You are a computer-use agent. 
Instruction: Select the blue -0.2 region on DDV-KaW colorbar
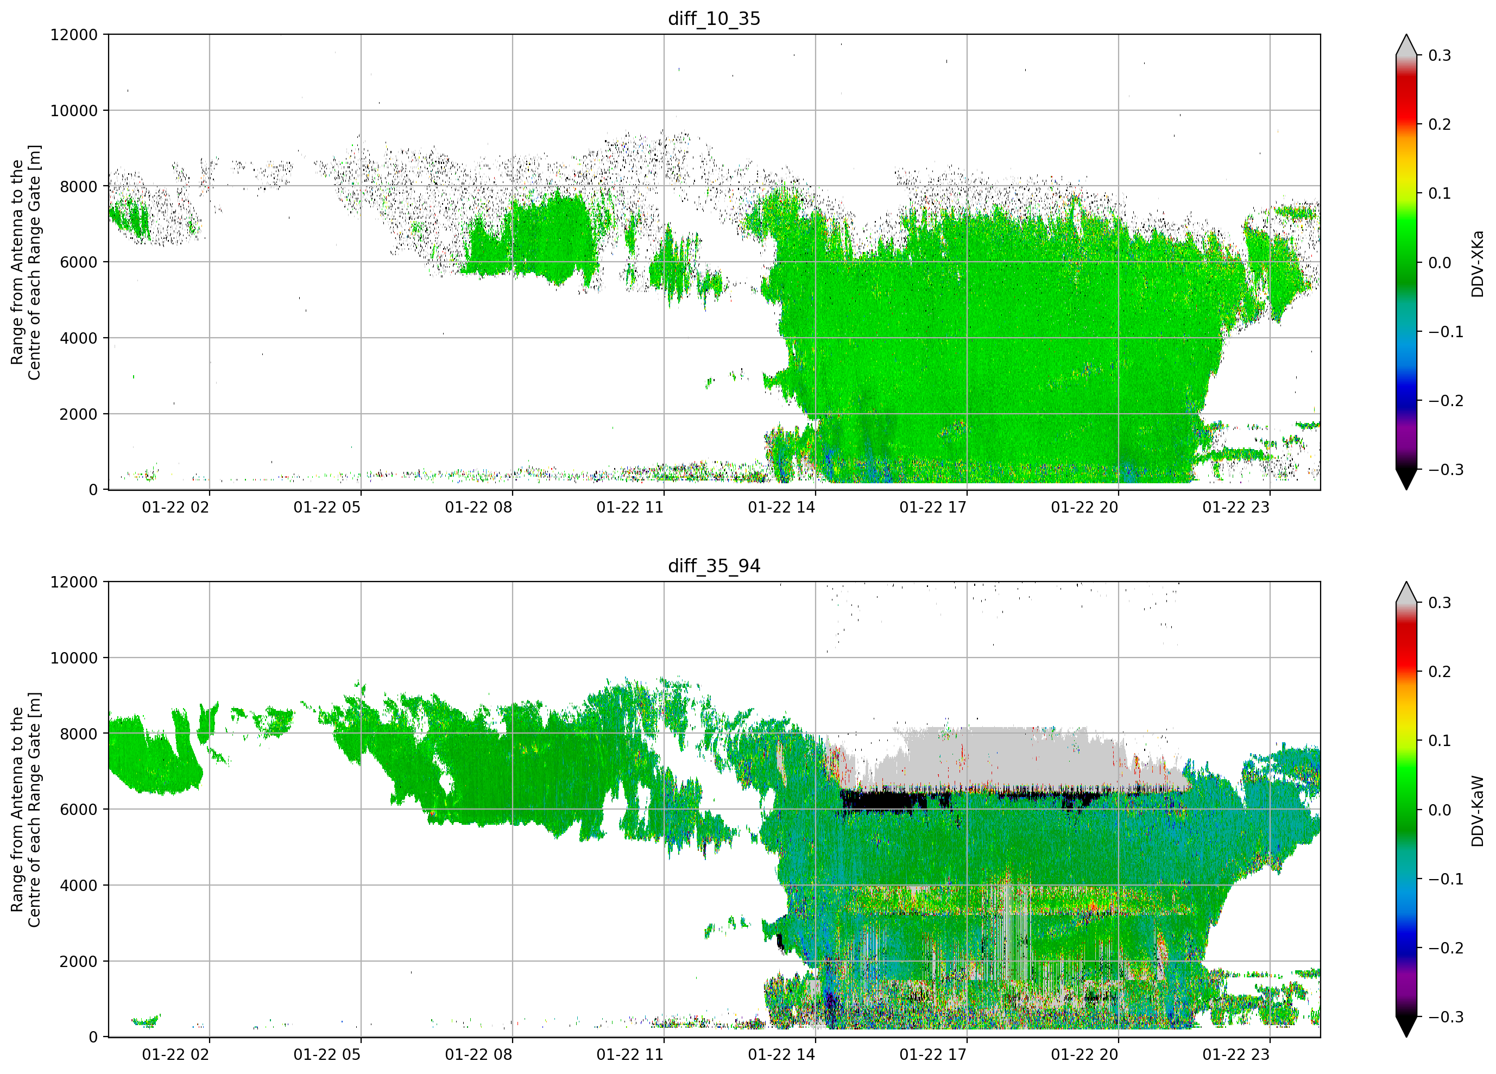pyautogui.click(x=1406, y=948)
